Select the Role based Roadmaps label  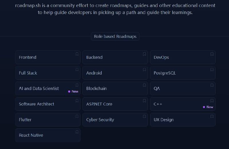pyautogui.click(x=115, y=36)
